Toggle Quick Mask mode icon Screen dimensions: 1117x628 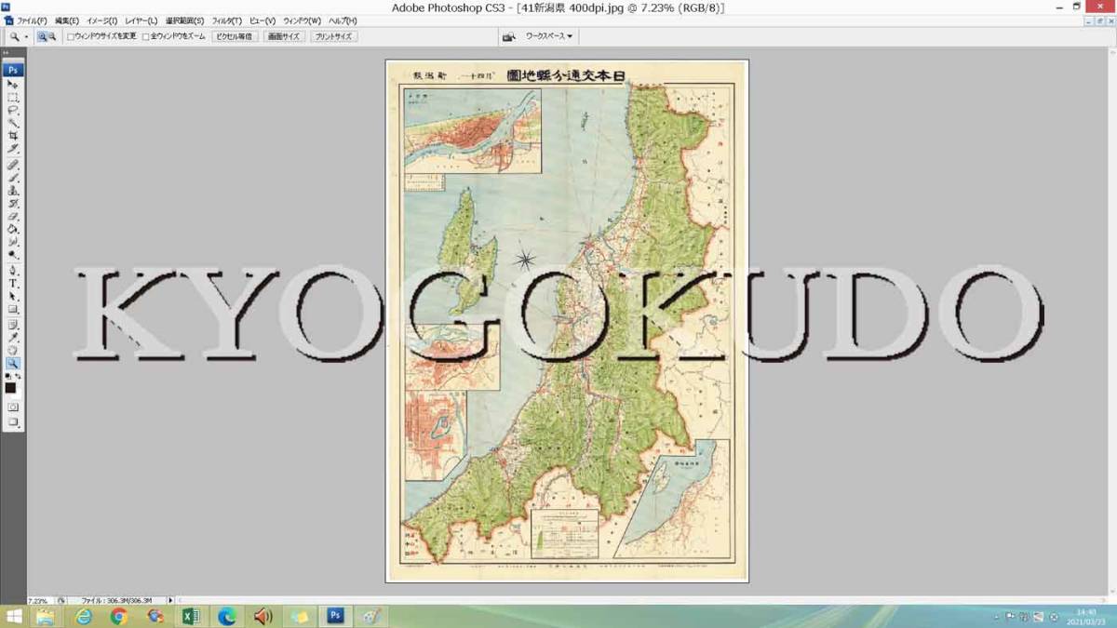(13, 408)
